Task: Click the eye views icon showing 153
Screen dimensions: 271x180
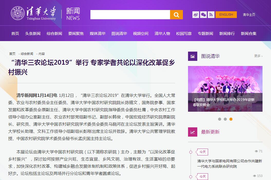Action: click(x=255, y=176)
